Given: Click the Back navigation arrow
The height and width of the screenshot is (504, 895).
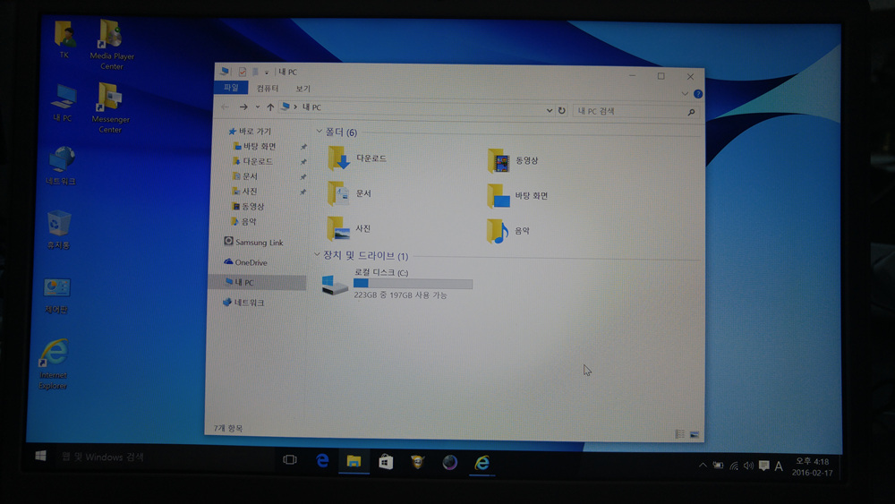Looking at the screenshot, I should coord(225,107).
